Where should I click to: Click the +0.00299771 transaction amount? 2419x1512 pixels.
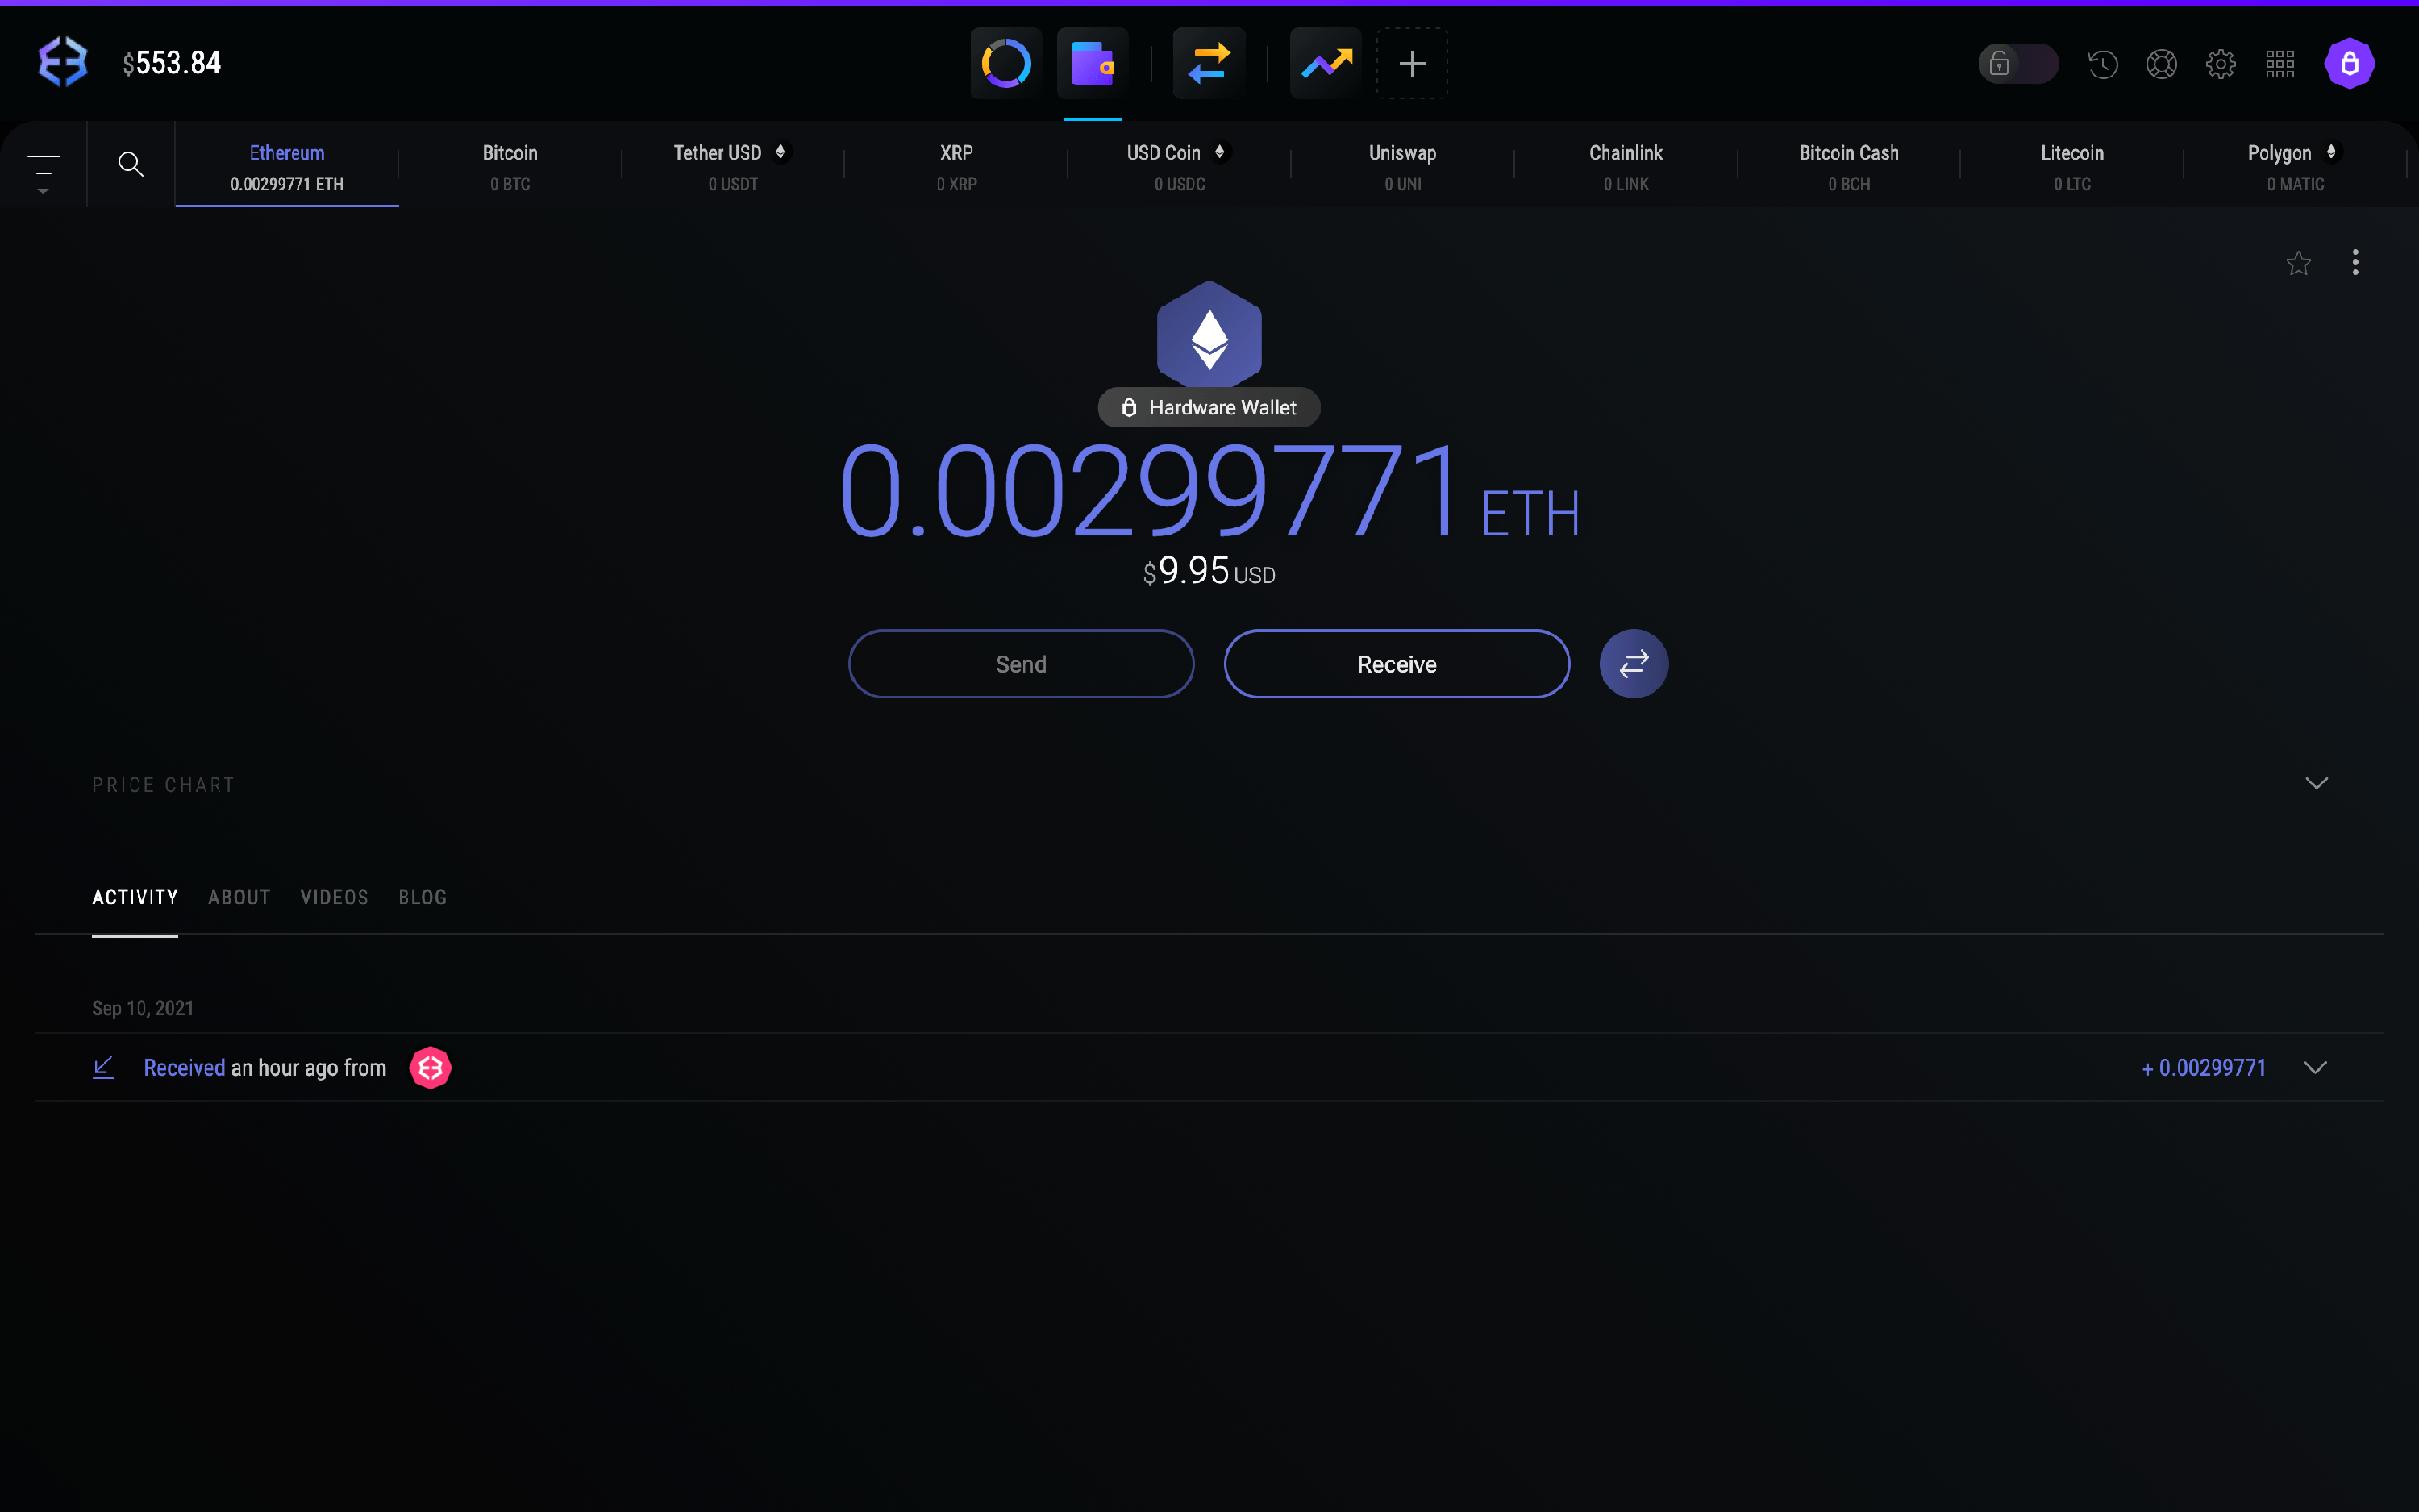click(x=2203, y=1068)
